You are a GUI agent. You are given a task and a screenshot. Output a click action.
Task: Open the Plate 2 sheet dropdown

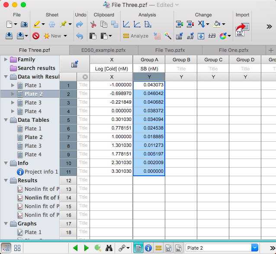coord(254,248)
